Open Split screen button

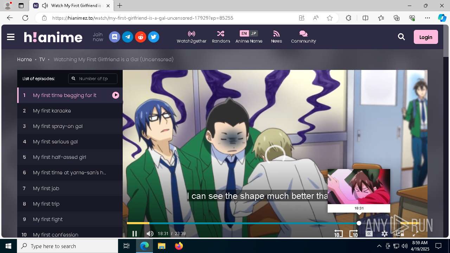point(365,18)
